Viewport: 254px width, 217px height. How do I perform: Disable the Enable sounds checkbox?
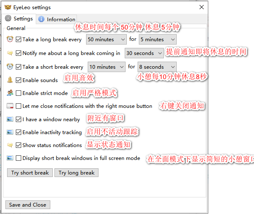pyautogui.click(x=18, y=80)
